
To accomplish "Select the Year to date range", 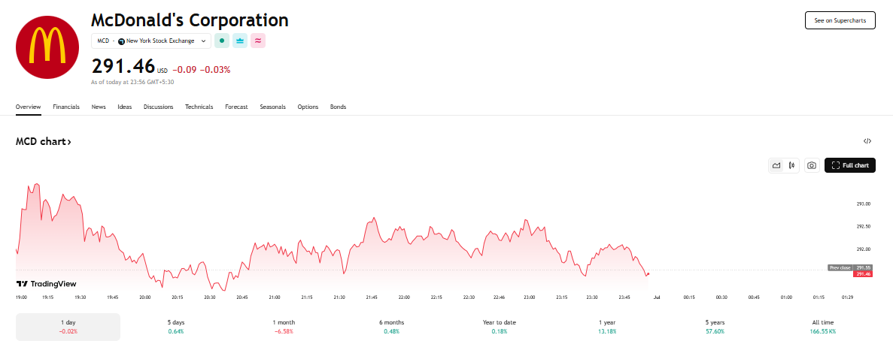I will [x=500, y=327].
